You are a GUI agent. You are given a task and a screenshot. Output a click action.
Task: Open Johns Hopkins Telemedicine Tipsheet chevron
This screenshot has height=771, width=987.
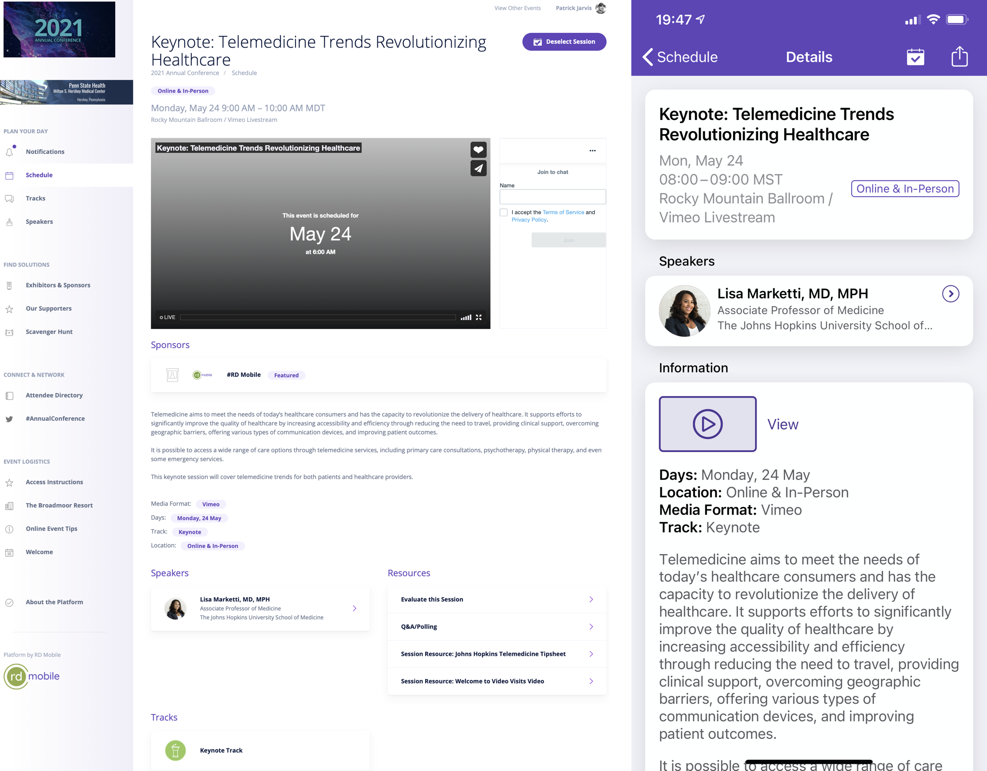click(x=591, y=654)
